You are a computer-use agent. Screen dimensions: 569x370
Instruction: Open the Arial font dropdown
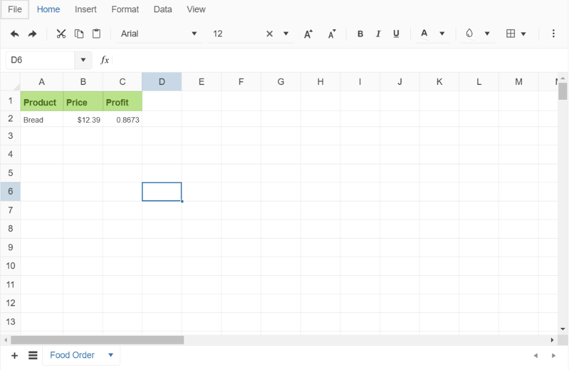[x=194, y=34]
